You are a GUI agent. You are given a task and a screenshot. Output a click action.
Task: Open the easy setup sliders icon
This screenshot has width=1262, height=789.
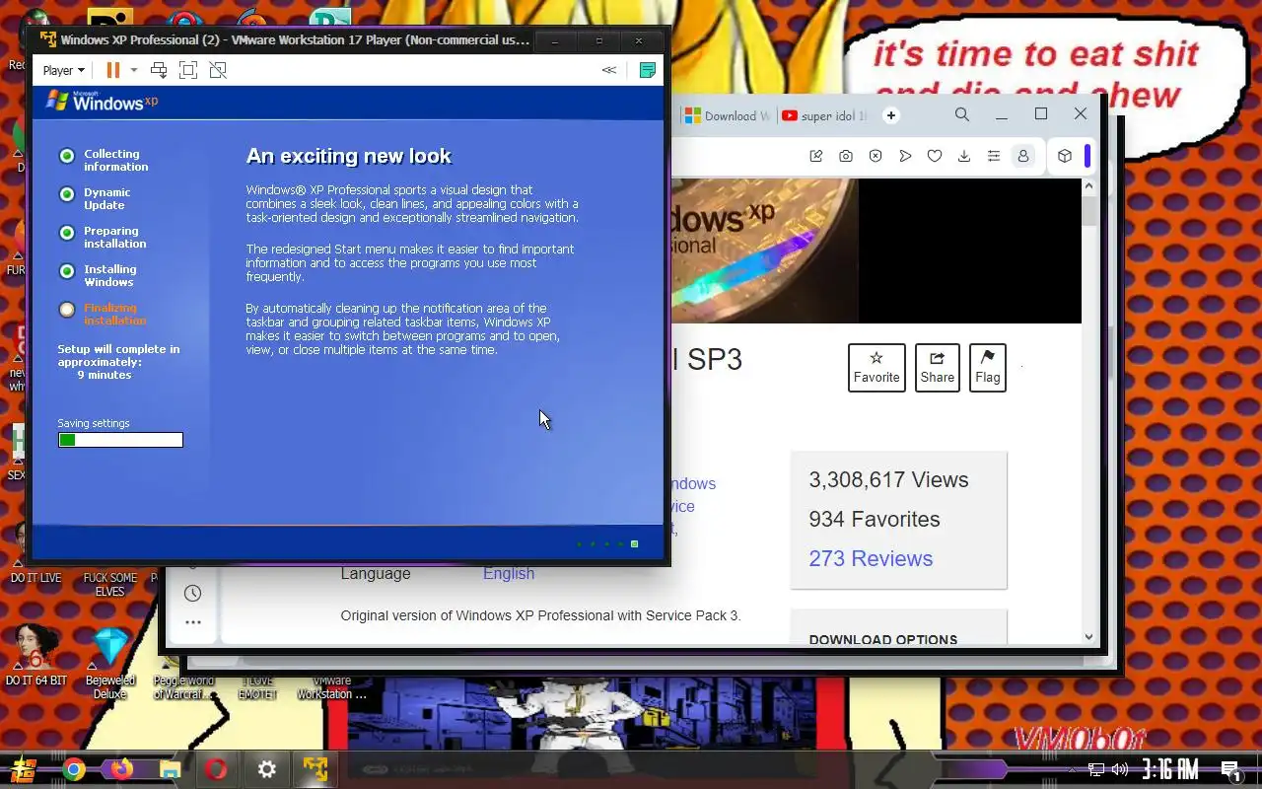tap(994, 156)
